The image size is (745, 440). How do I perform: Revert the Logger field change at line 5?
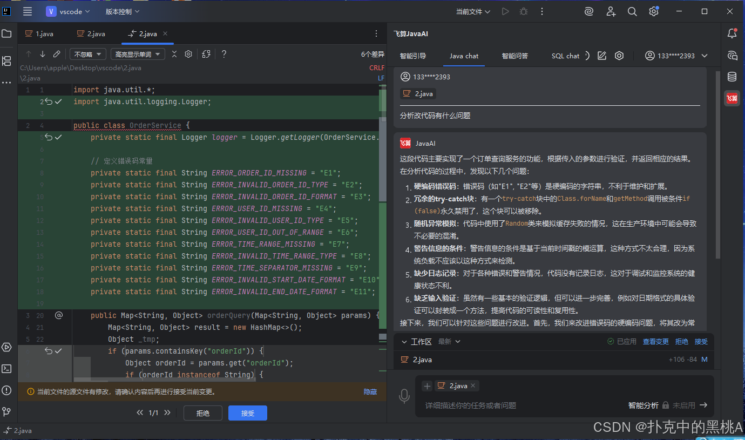pyautogui.click(x=49, y=137)
